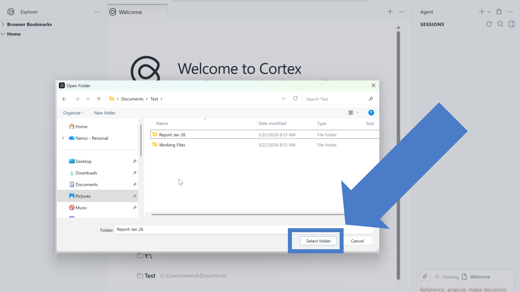Open view options dropdown arrow

(357, 113)
